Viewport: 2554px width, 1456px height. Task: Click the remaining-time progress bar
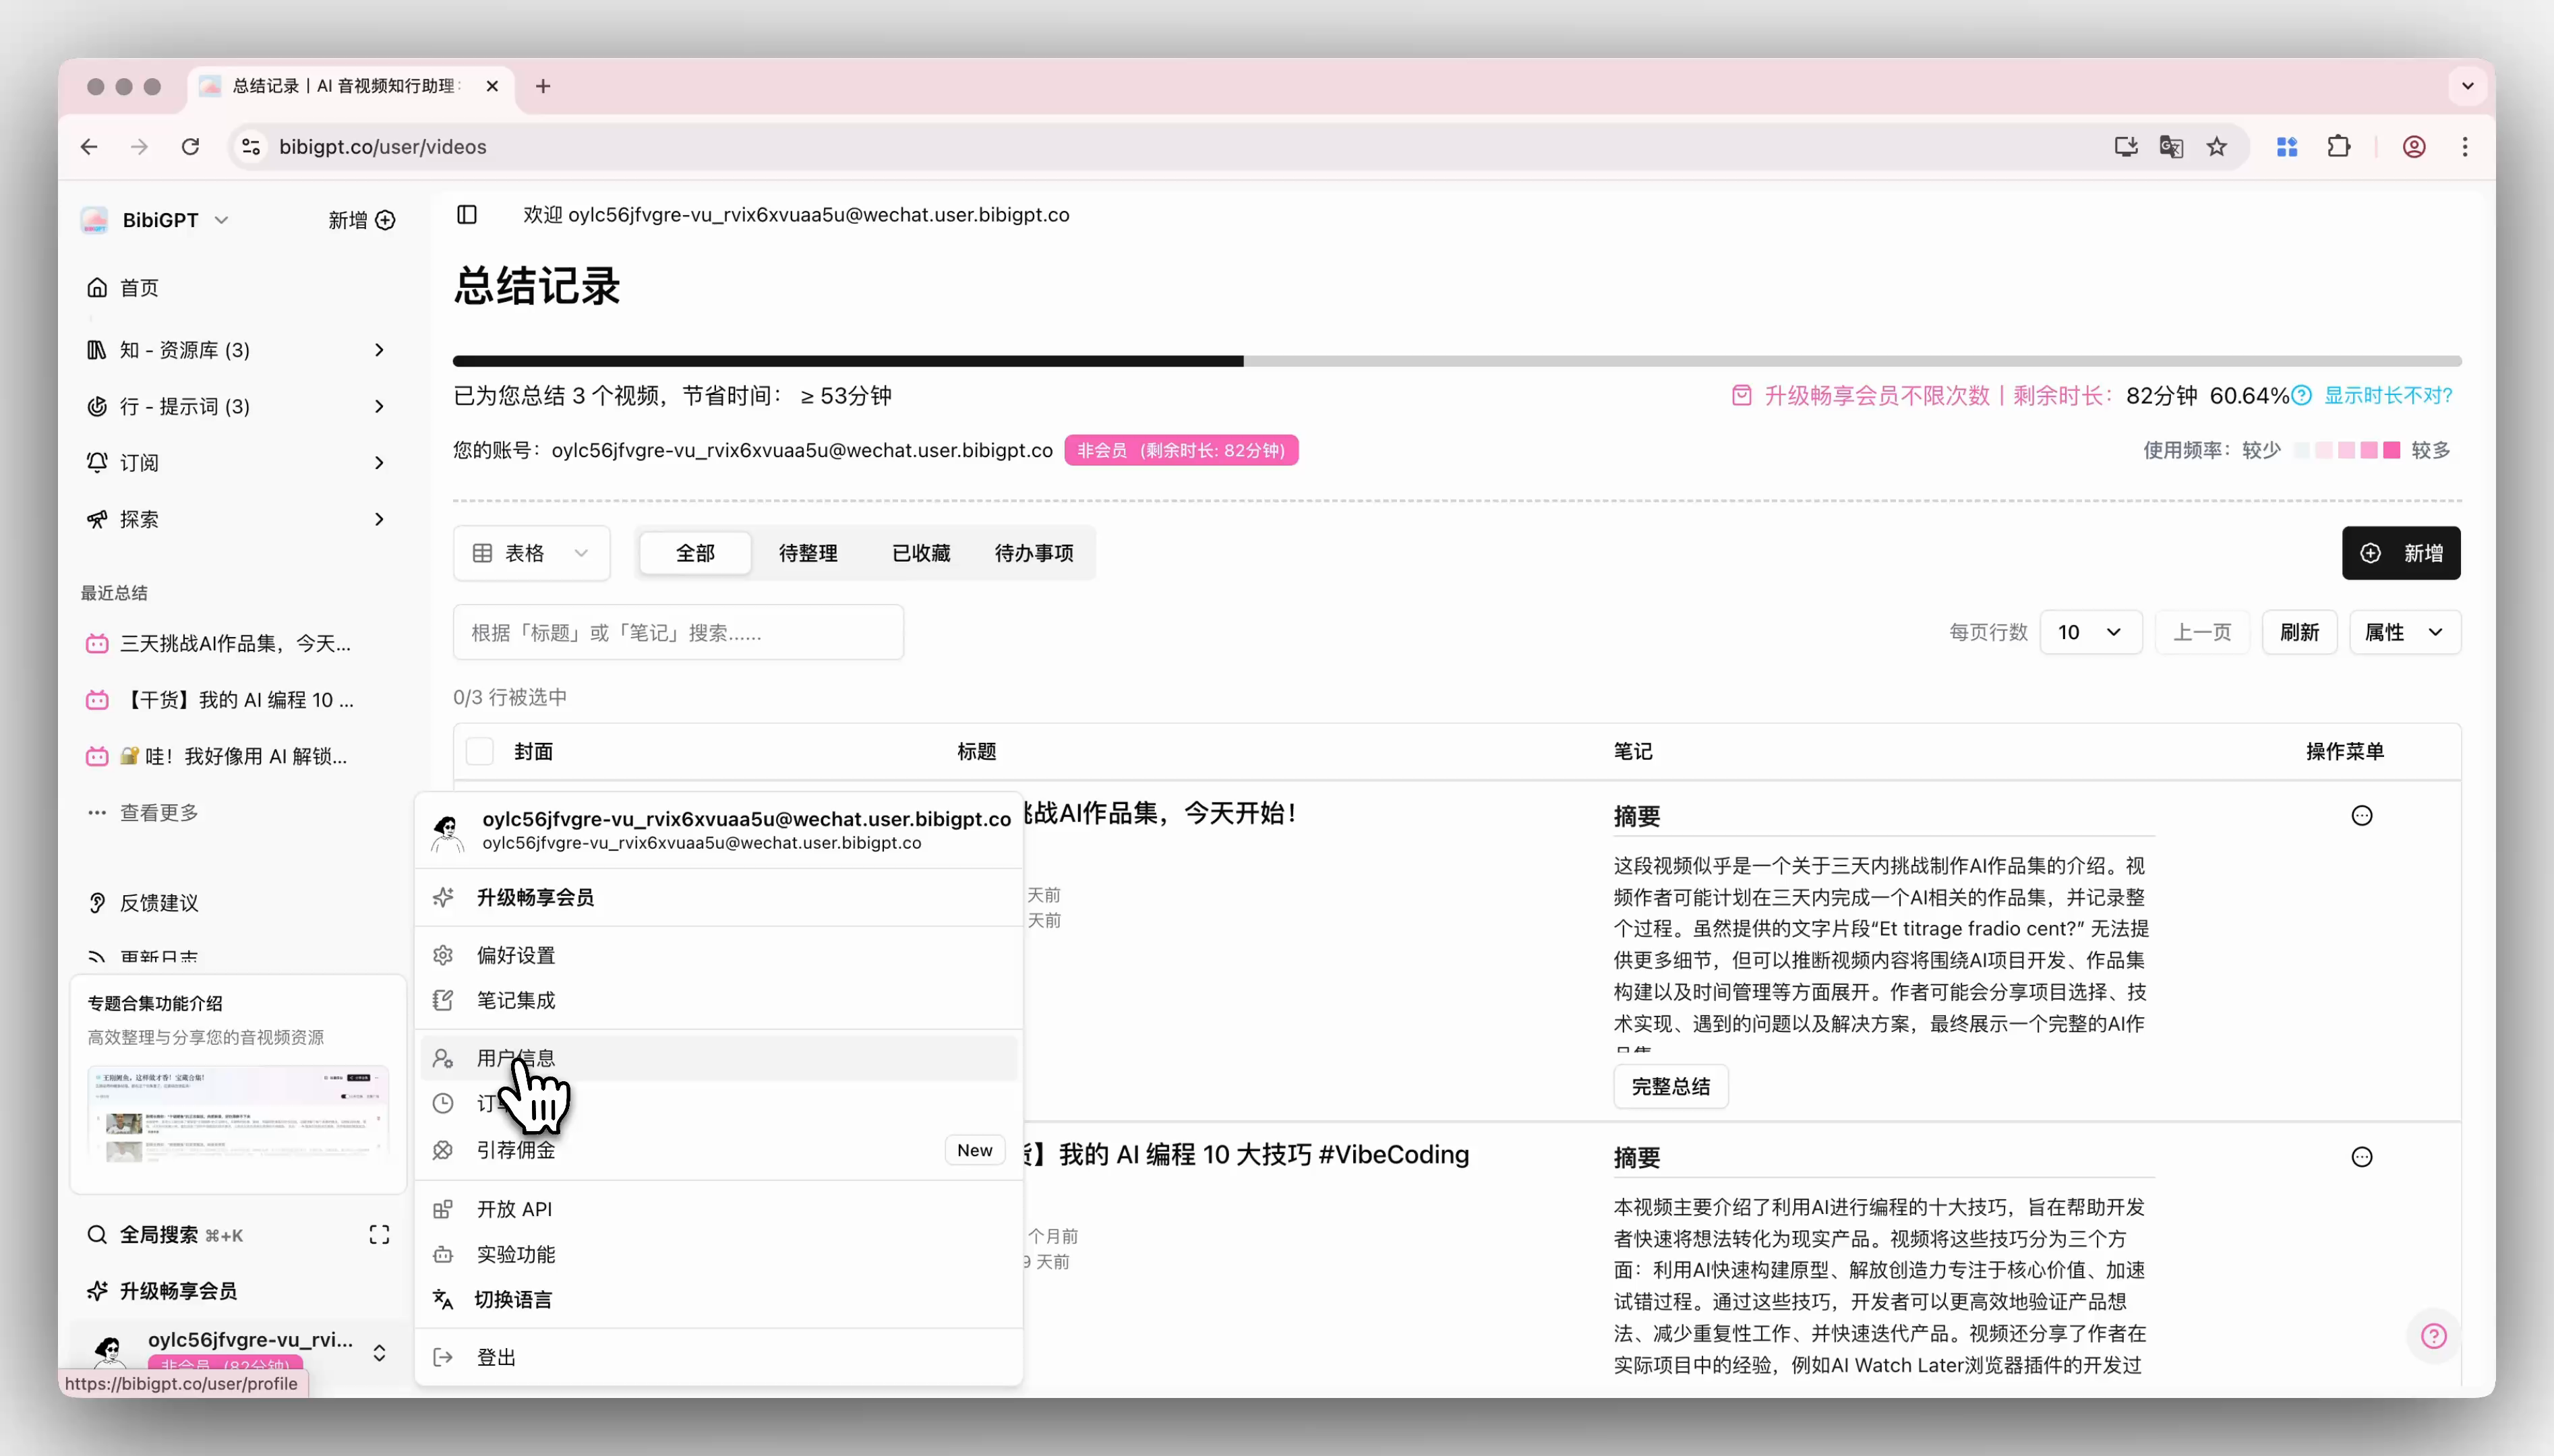(1457, 361)
